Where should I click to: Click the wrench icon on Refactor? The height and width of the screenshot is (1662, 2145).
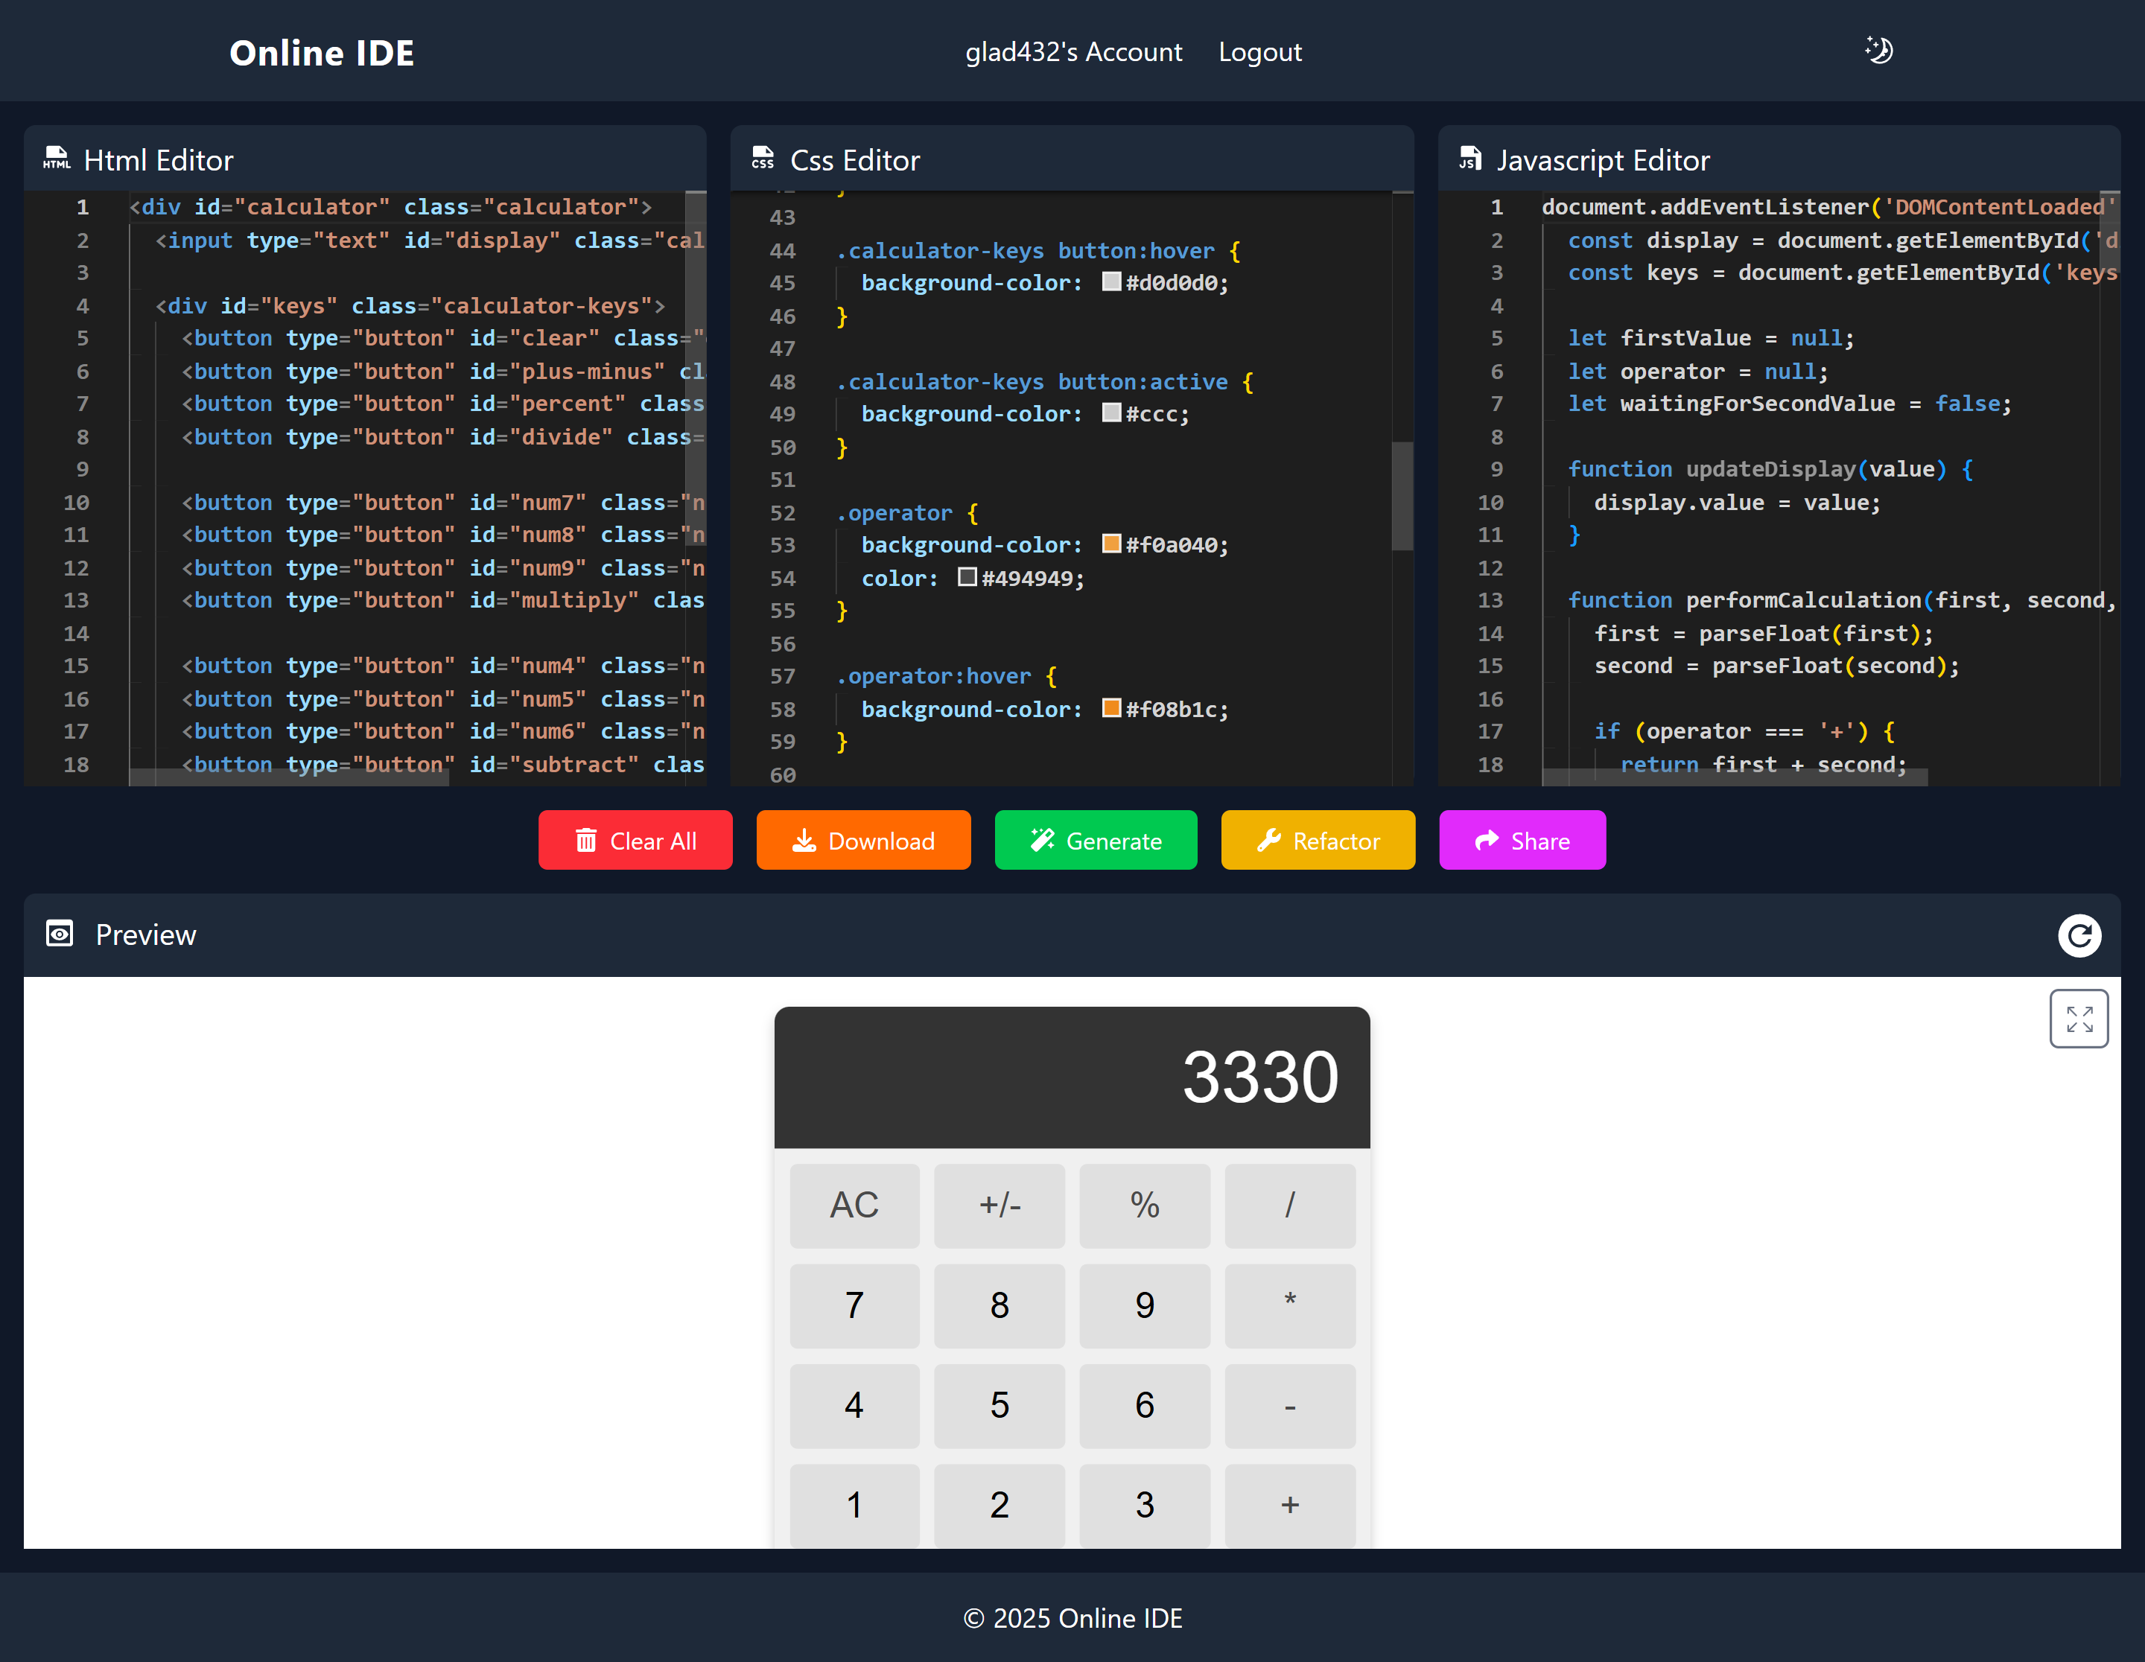click(1269, 841)
